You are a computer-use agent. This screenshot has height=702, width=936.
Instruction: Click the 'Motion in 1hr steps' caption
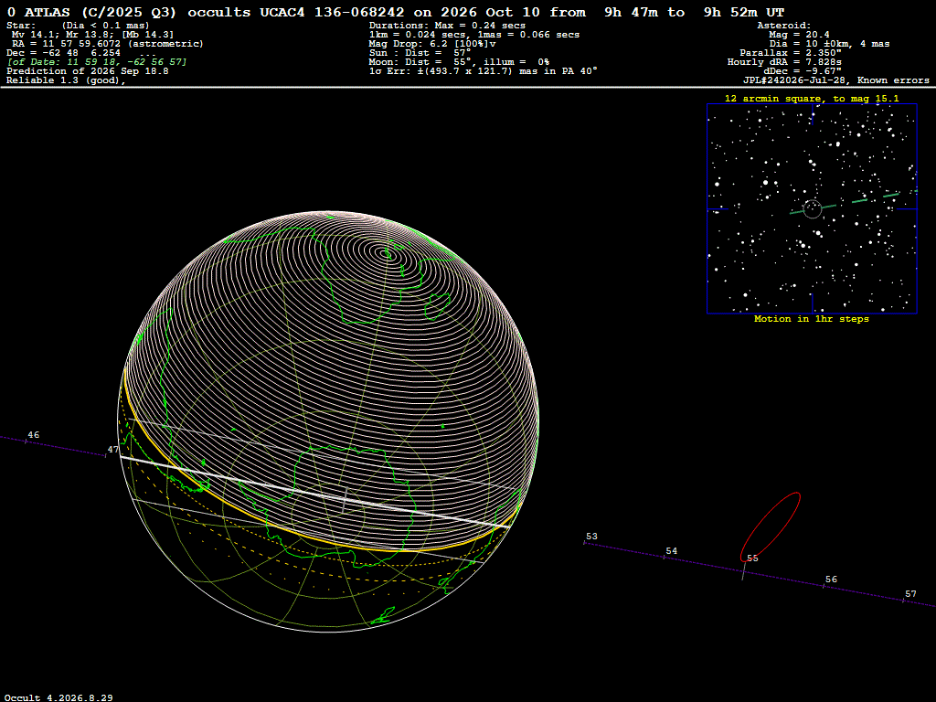click(x=812, y=319)
